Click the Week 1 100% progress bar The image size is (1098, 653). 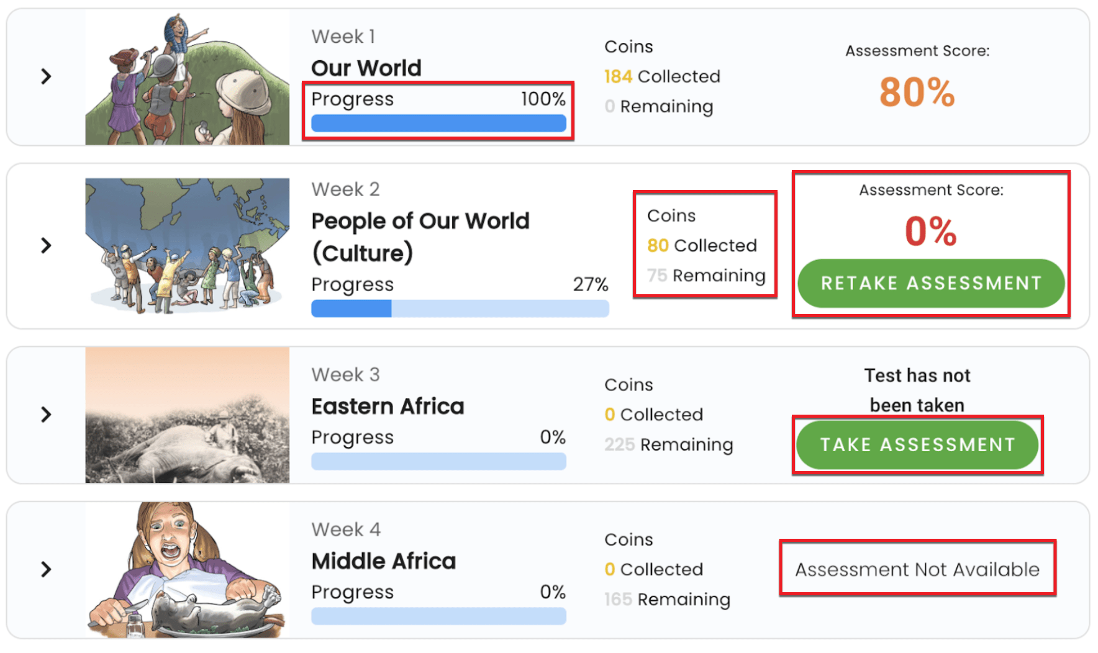point(438,123)
